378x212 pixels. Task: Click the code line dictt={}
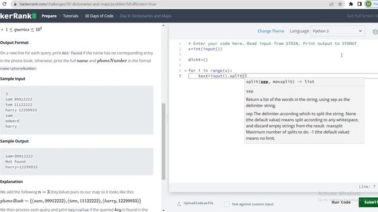coord(198,60)
